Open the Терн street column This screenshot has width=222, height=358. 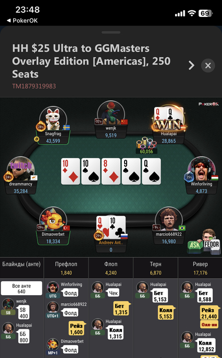pyautogui.click(x=156, y=268)
